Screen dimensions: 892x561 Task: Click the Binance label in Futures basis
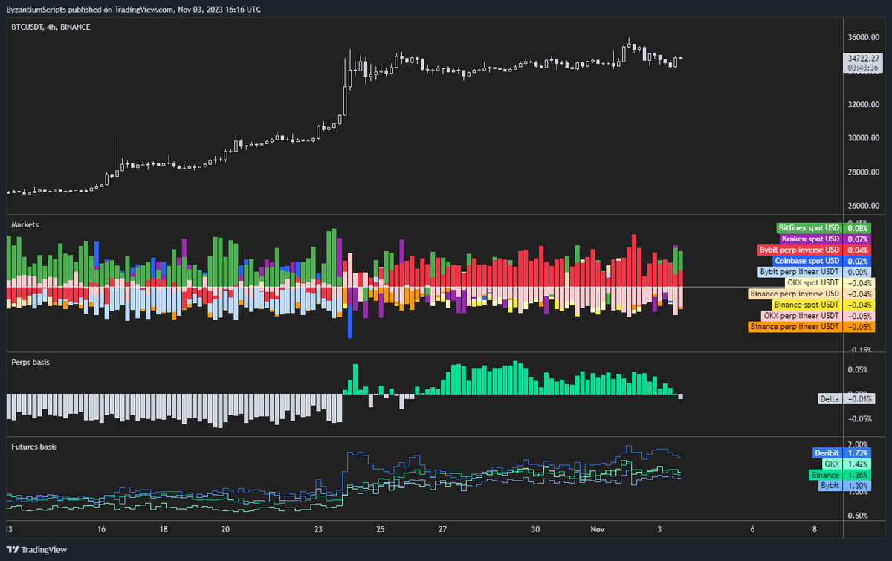coord(825,474)
